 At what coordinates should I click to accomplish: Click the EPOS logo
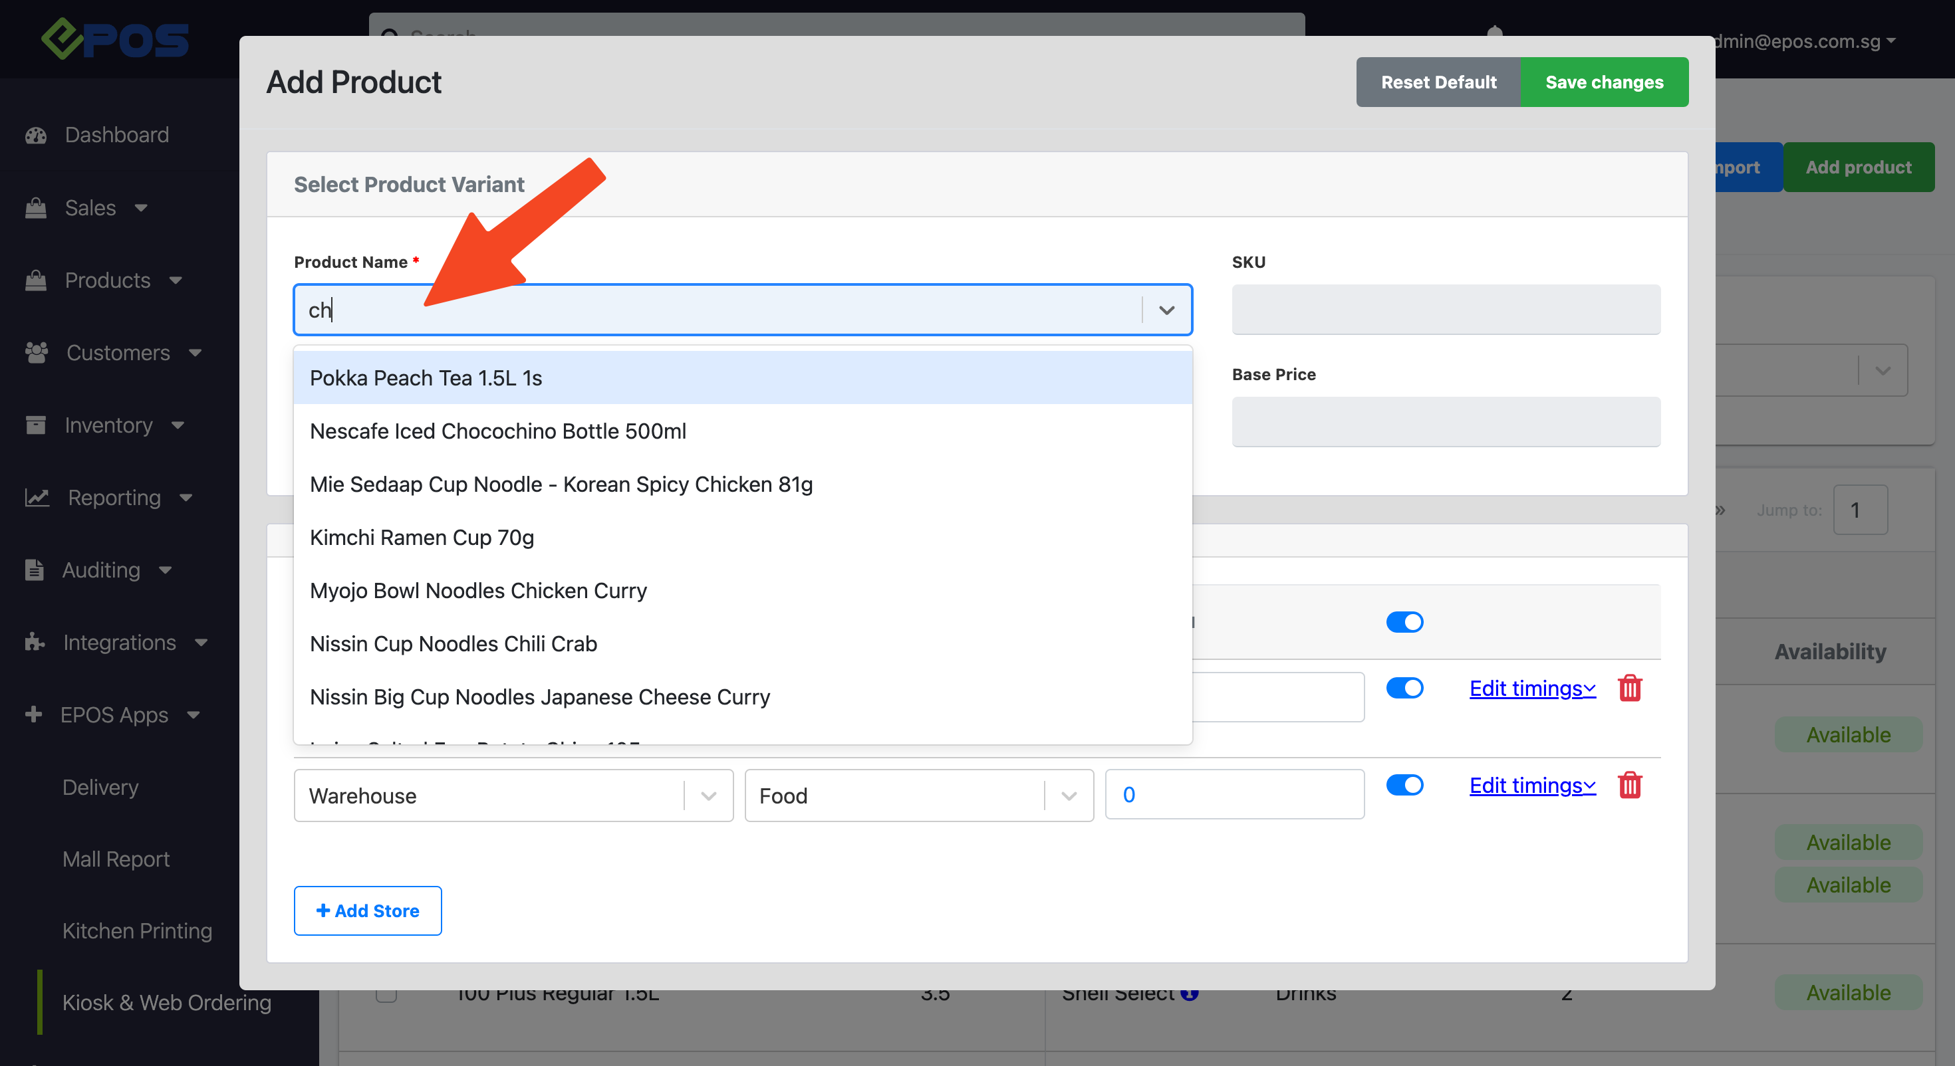tap(114, 38)
